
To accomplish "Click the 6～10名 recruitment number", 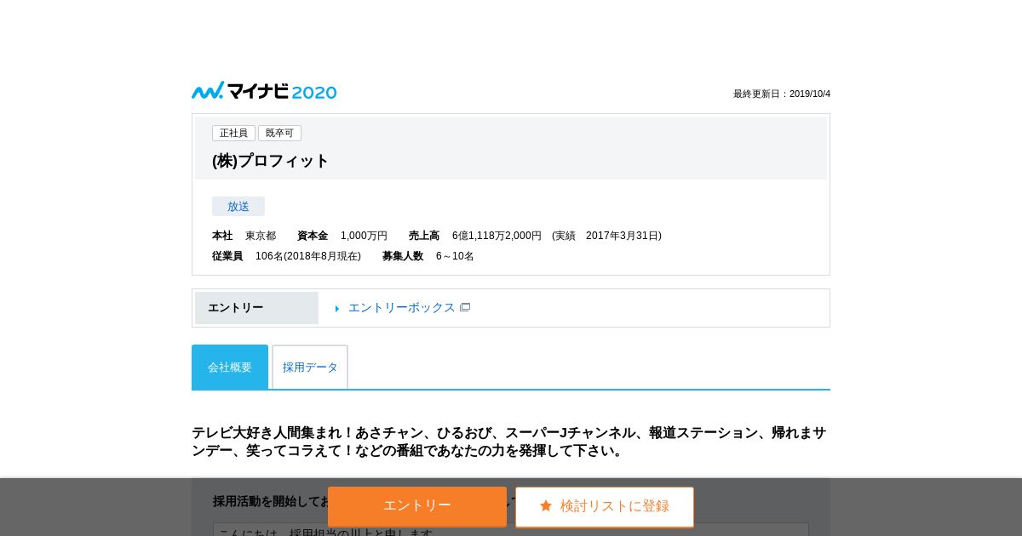I will pyautogui.click(x=455, y=256).
